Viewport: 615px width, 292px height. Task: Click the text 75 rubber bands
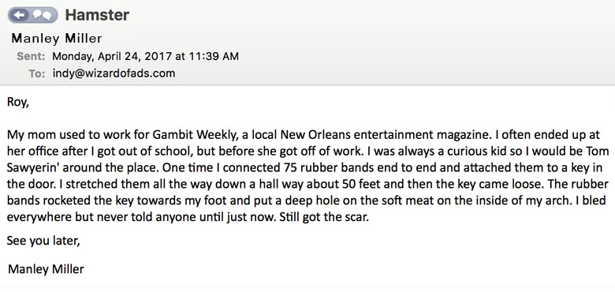[326, 168]
